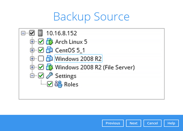Expand Windows 2008 R2 (File Server) node

click(x=32, y=67)
